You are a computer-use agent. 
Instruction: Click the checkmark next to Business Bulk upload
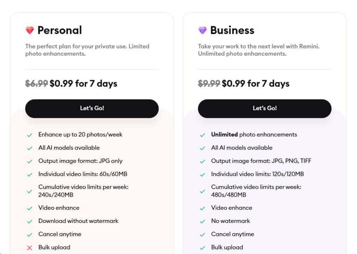pos(202,248)
